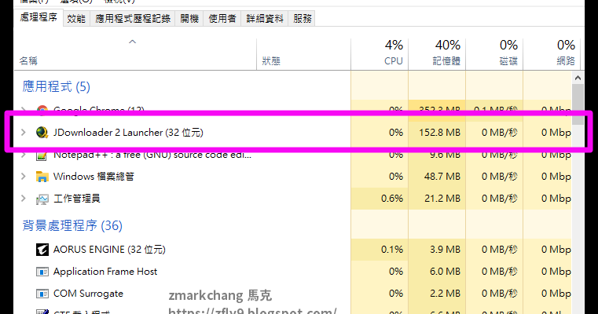Click the Application Frame Host icon

(x=42, y=272)
